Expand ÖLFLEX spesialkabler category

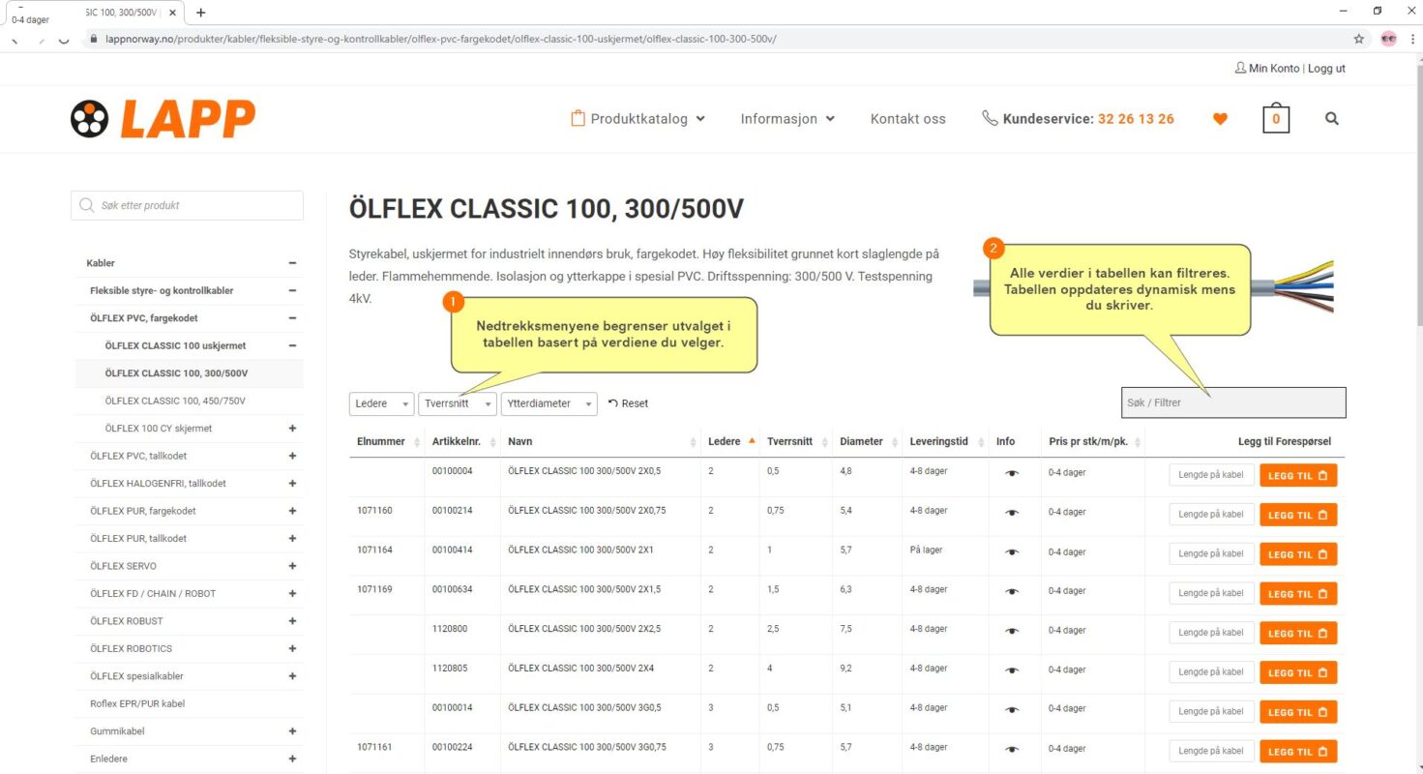click(292, 676)
